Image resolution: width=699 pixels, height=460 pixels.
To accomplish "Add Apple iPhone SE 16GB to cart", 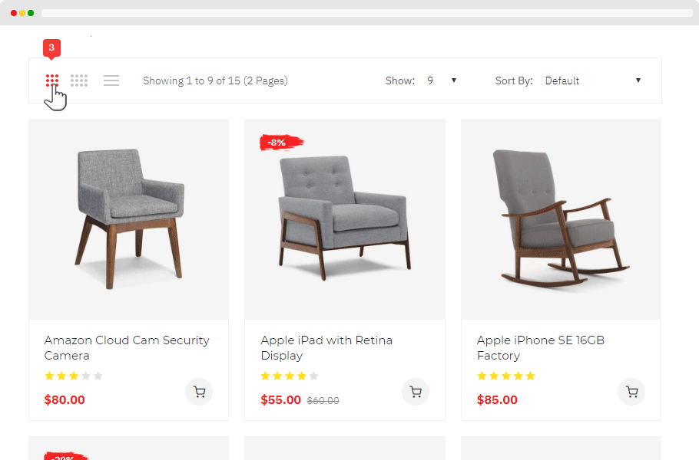I will pos(631,391).
